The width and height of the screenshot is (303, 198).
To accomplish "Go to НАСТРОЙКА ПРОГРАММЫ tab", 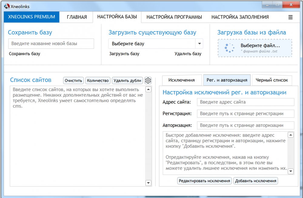I will (x=174, y=17).
